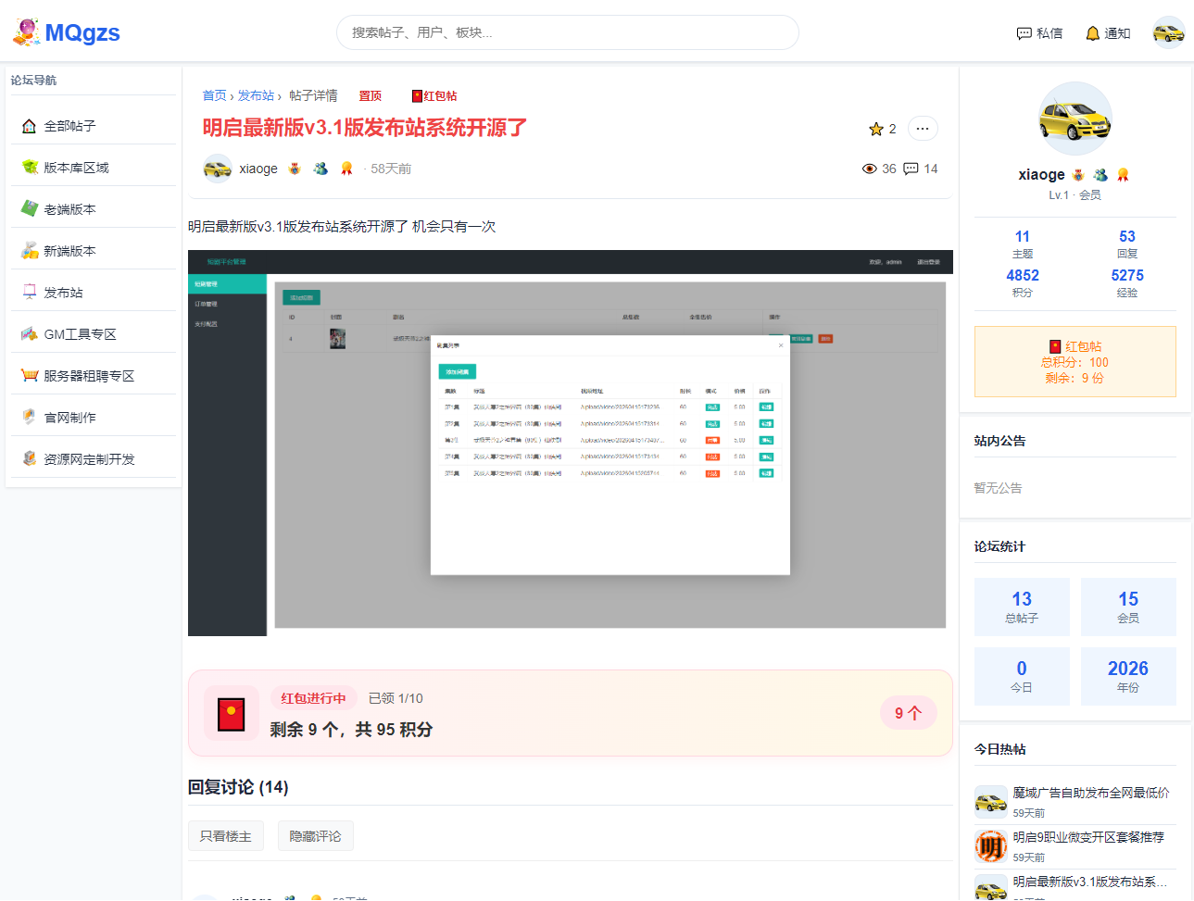Open hot post 明启最新版v3.1版发布站系…
Image resolution: width=1194 pixels, height=901 pixels.
coord(1090,882)
